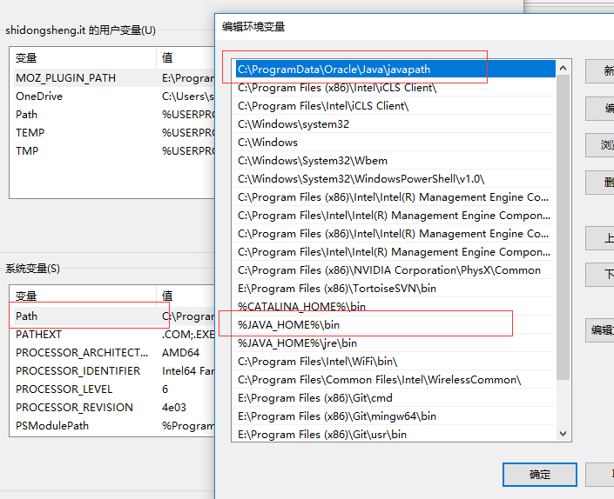Select C:\Program Files\Intel\WiFi\bin\ entry
This screenshot has width=614, height=499.
click(395, 362)
